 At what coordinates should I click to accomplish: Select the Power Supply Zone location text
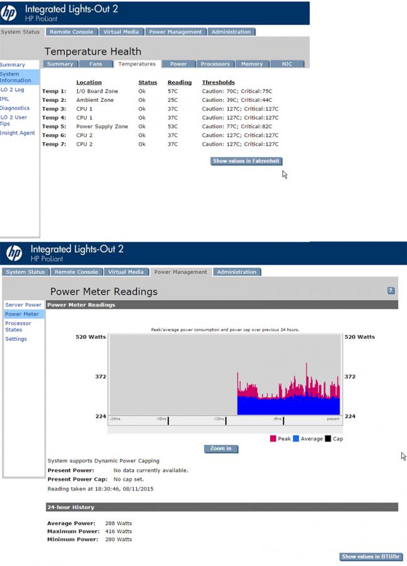[102, 126]
